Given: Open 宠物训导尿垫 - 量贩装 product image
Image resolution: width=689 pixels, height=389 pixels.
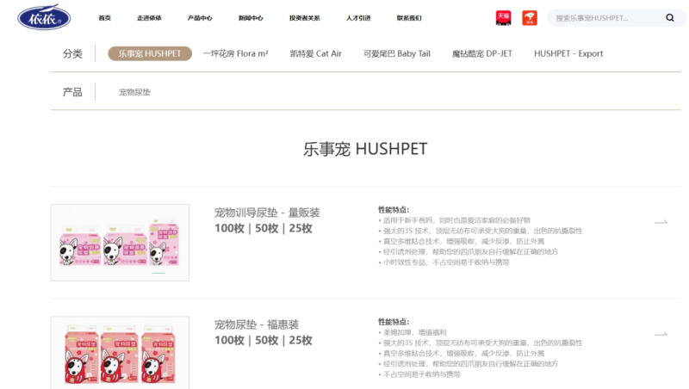Looking at the screenshot, I should 120,243.
